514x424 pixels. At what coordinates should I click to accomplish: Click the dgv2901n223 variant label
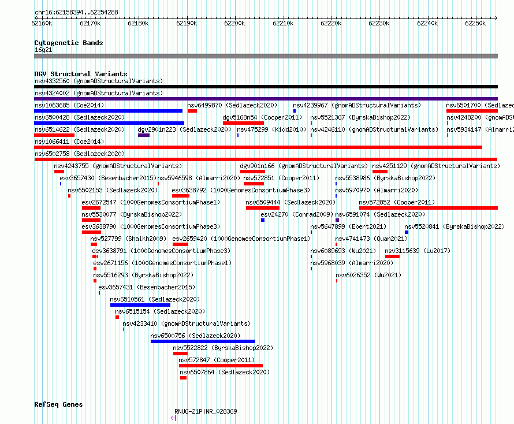point(184,129)
